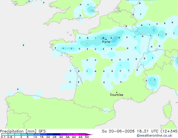The height and width of the screenshot is (138, 178).
Task: Select the black dot marker above Dourbies
Action: pyautogui.click(x=117, y=92)
